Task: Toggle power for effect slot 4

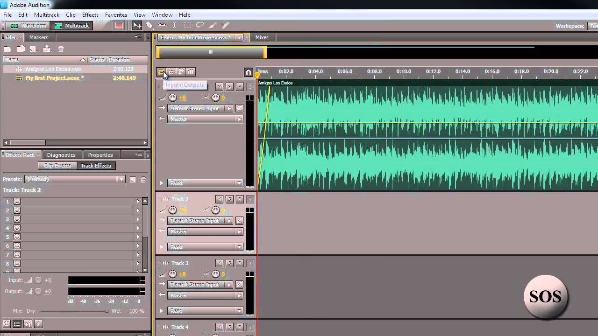Action: tap(17, 228)
